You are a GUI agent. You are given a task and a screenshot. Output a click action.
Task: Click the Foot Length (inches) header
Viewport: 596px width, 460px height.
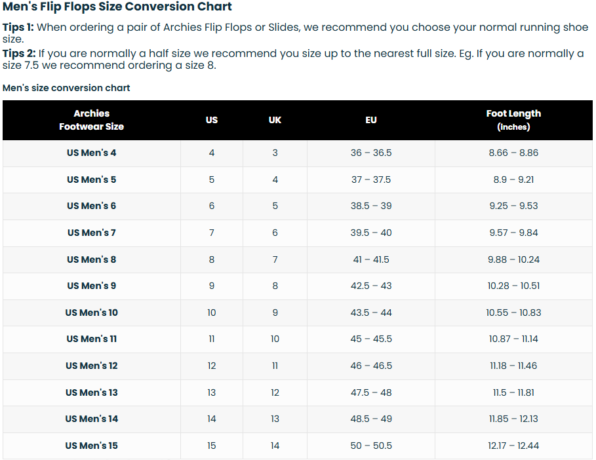click(513, 120)
